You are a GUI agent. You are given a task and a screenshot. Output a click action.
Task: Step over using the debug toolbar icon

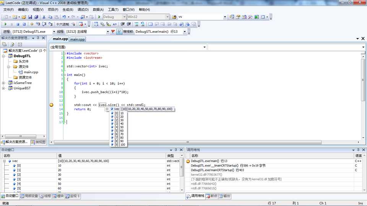pyautogui.click(x=44, y=24)
